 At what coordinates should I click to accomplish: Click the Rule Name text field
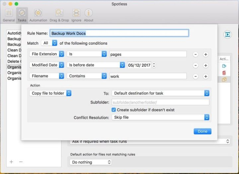pyautogui.click(x=119, y=33)
